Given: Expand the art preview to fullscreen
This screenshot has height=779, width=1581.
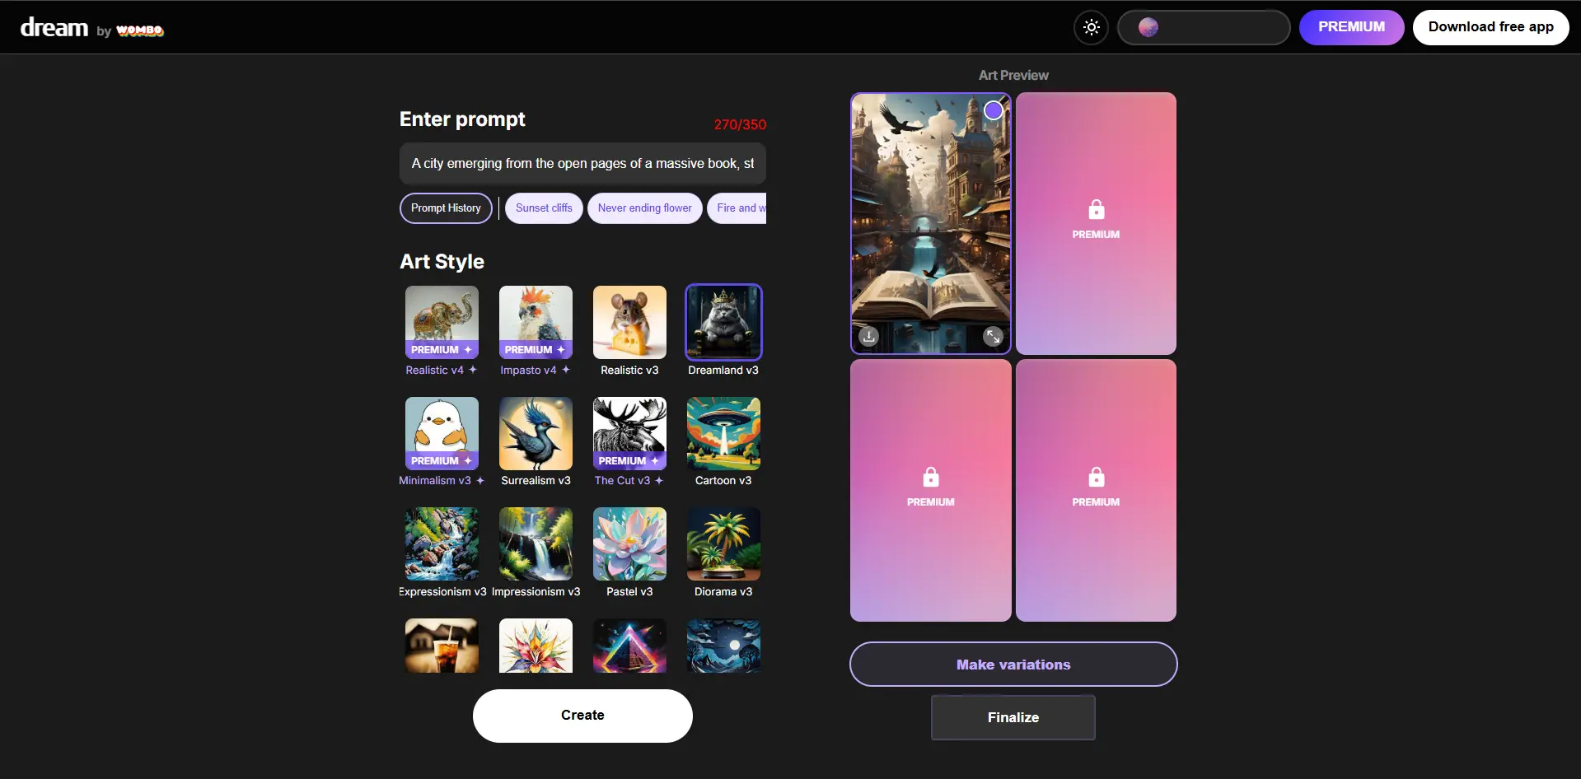Looking at the screenshot, I should tap(993, 336).
